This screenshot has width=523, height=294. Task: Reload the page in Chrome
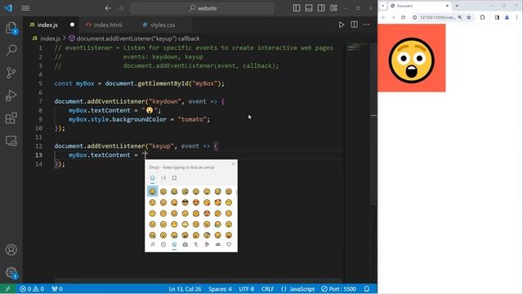tap(403, 17)
